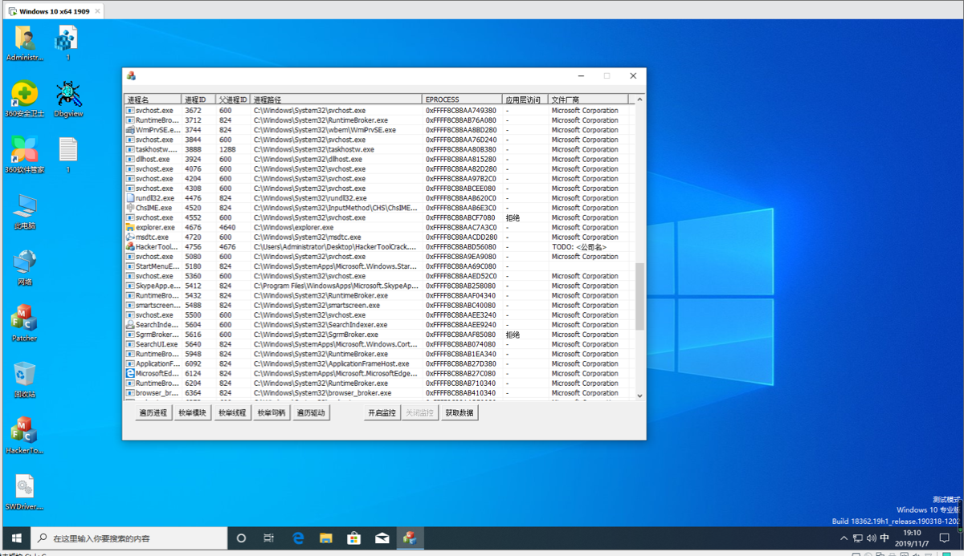The image size is (964, 556).
Task: Click the volume speaker tray icon
Action: click(871, 538)
